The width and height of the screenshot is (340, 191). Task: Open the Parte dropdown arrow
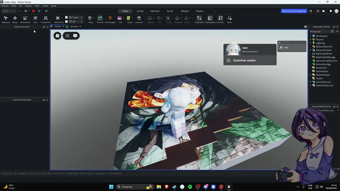coord(93,18)
